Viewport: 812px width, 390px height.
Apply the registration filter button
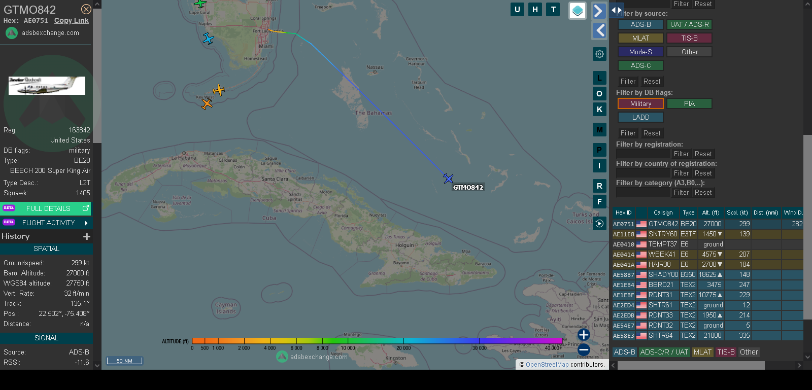click(681, 154)
